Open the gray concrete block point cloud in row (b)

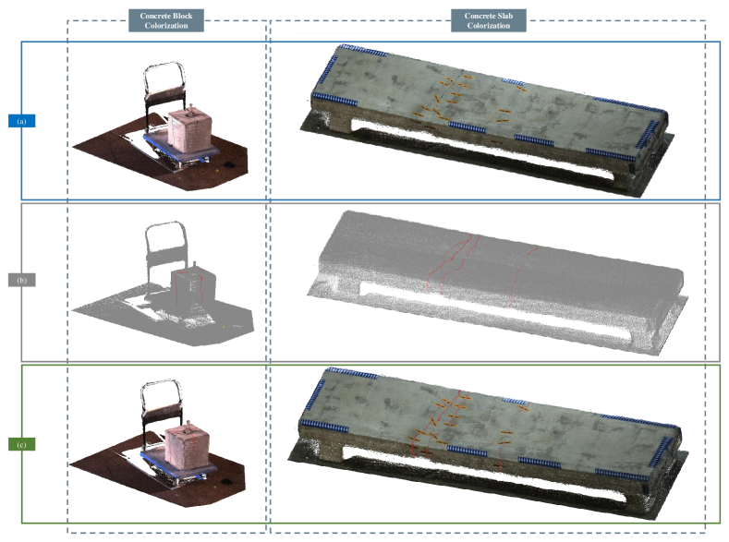[x=163, y=283]
